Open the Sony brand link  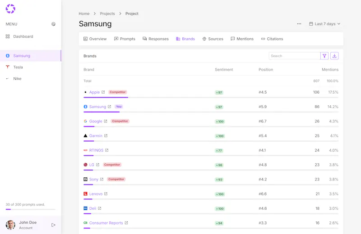point(94,180)
